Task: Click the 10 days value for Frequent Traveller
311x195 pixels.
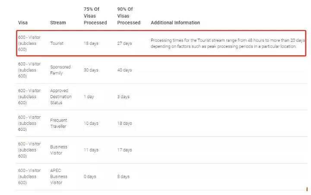Action: click(x=91, y=124)
